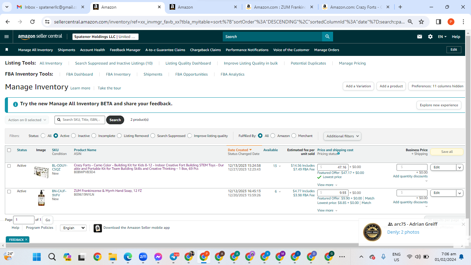
Task: Select the Incomplete status filter
Action: tap(94, 136)
